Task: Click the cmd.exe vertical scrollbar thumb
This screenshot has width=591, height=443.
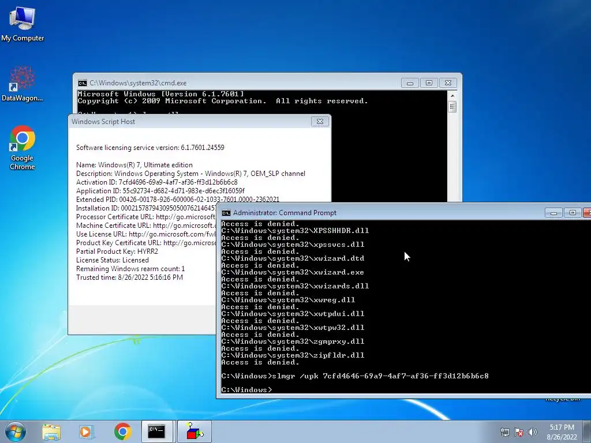Action: click(x=452, y=107)
